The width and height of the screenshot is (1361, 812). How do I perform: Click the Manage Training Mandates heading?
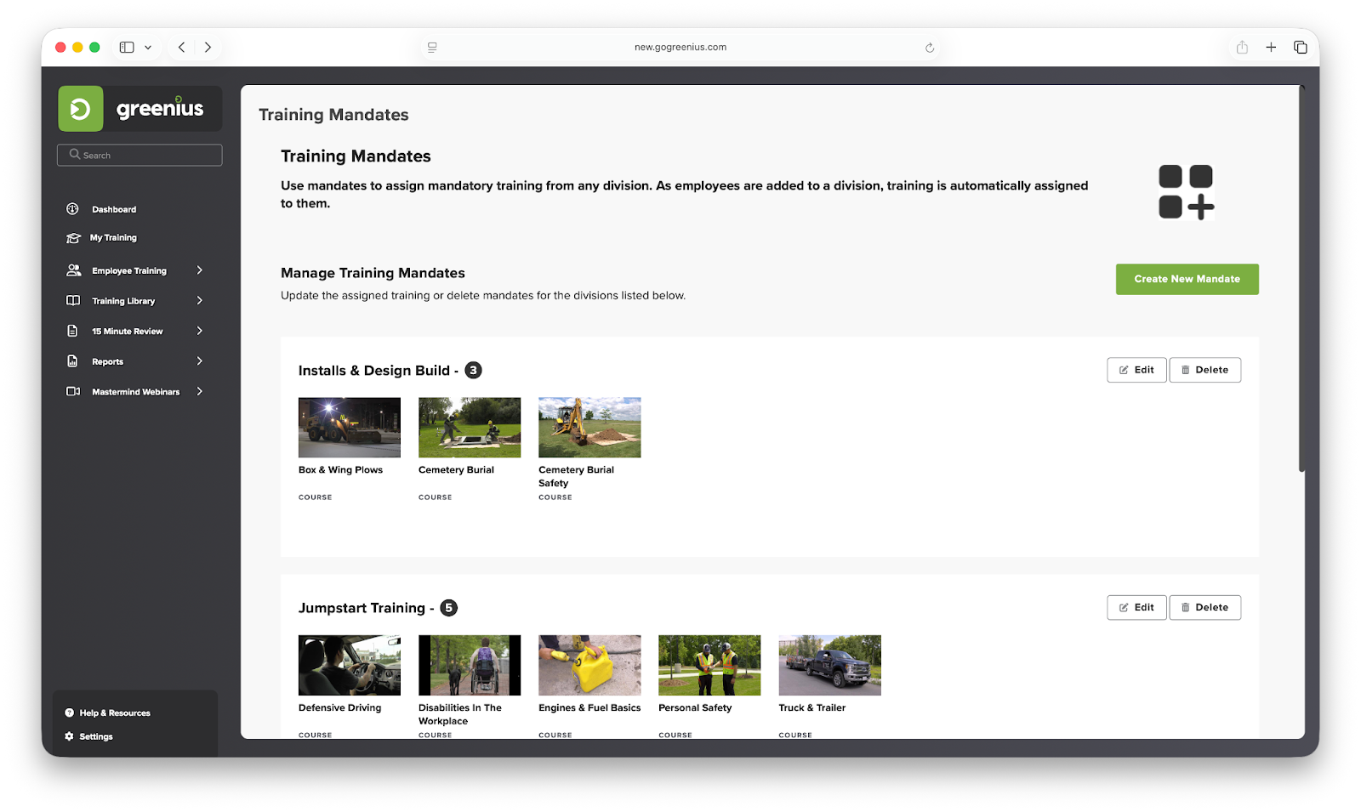tap(373, 273)
